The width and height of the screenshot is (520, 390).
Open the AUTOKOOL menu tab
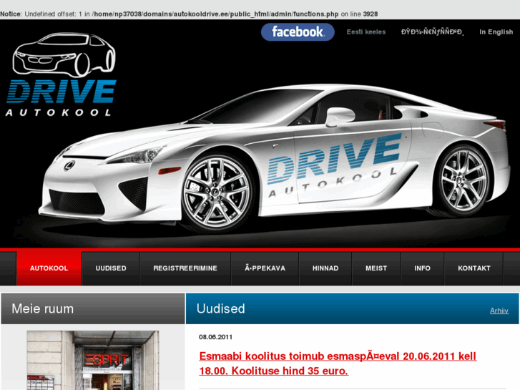coord(49,268)
